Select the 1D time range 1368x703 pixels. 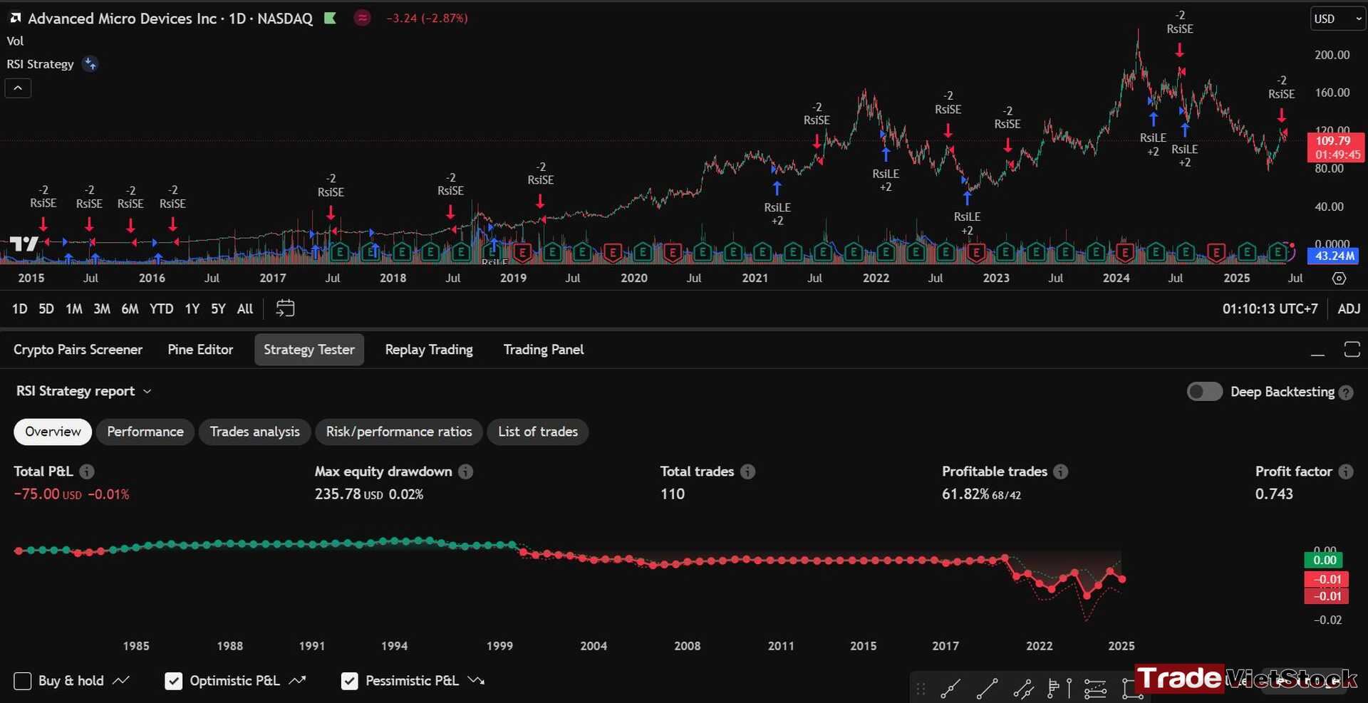coord(19,309)
